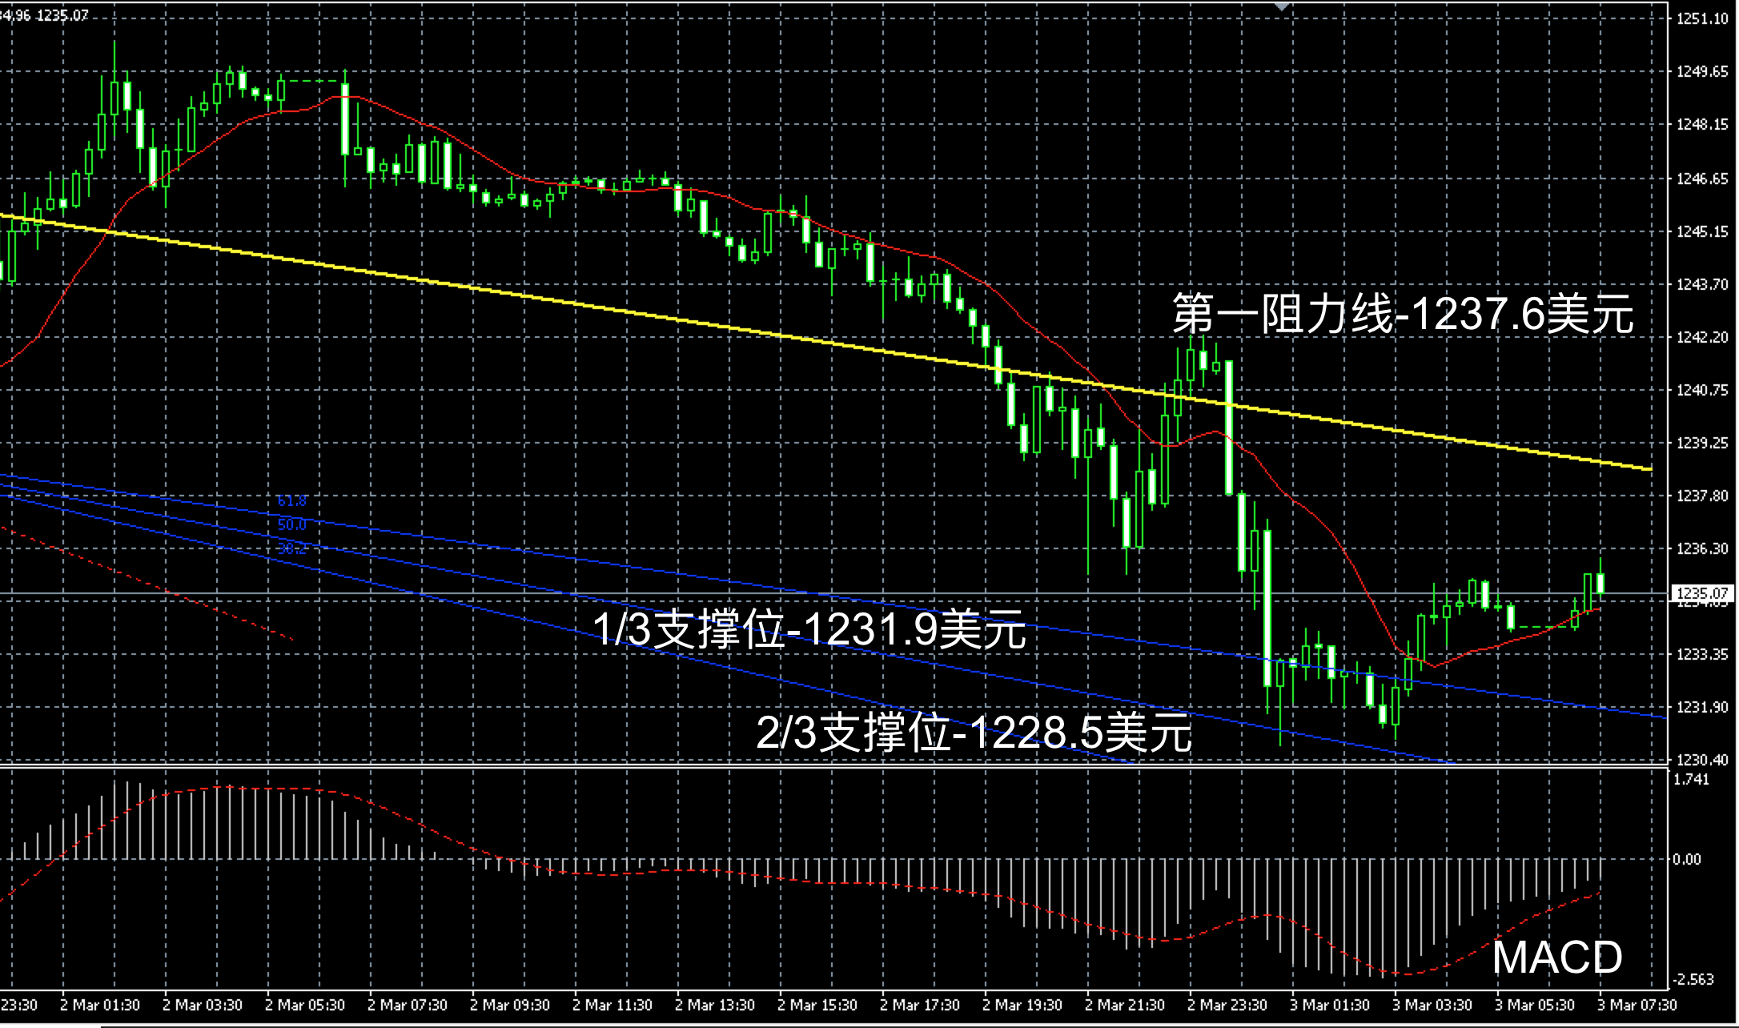Image resolution: width=1739 pixels, height=1028 pixels.
Task: Click the MACD 0.00 scale level
Action: tap(1686, 860)
